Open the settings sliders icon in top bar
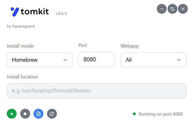 tap(172, 9)
